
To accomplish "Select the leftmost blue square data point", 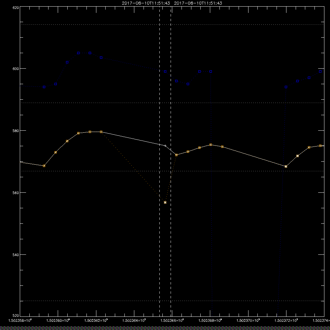I will 44,87.
